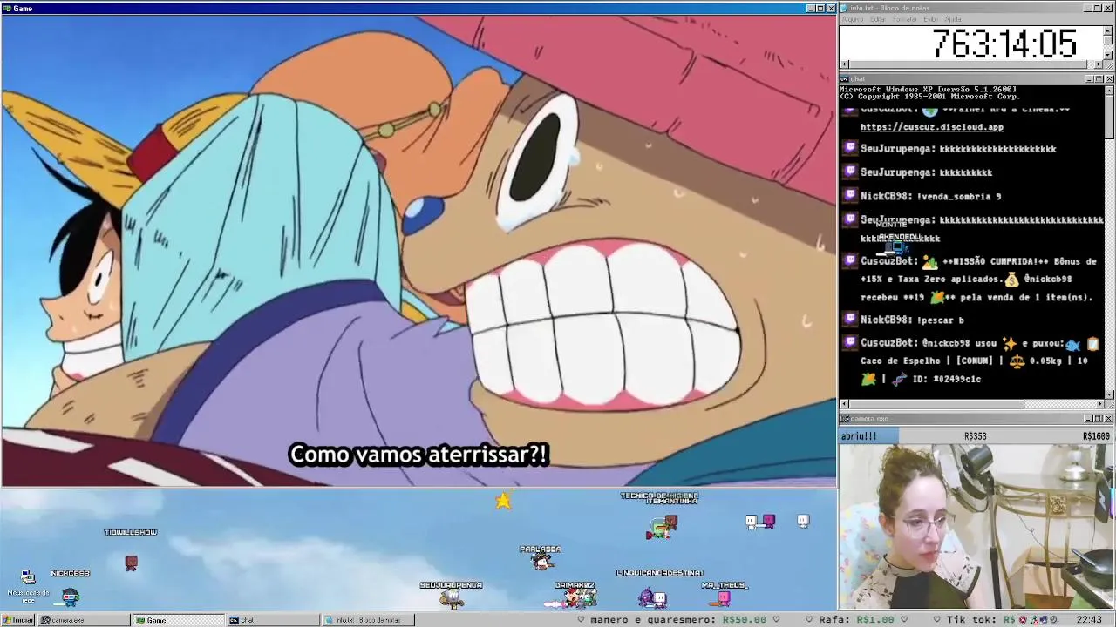Open the Ajuda menu in Notepad
The height and width of the screenshot is (627, 1116).
click(953, 19)
